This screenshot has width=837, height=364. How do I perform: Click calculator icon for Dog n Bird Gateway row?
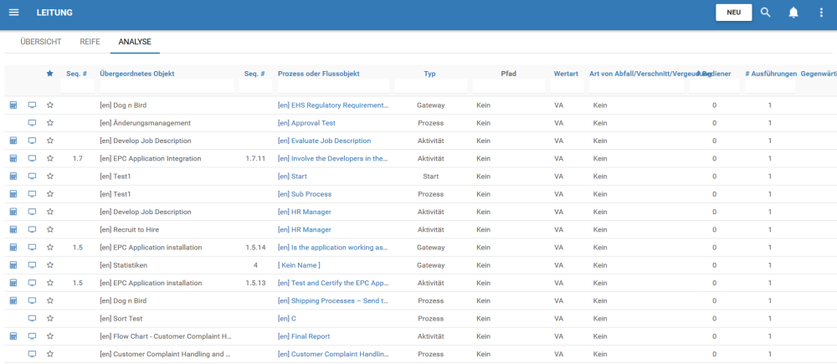(x=13, y=105)
